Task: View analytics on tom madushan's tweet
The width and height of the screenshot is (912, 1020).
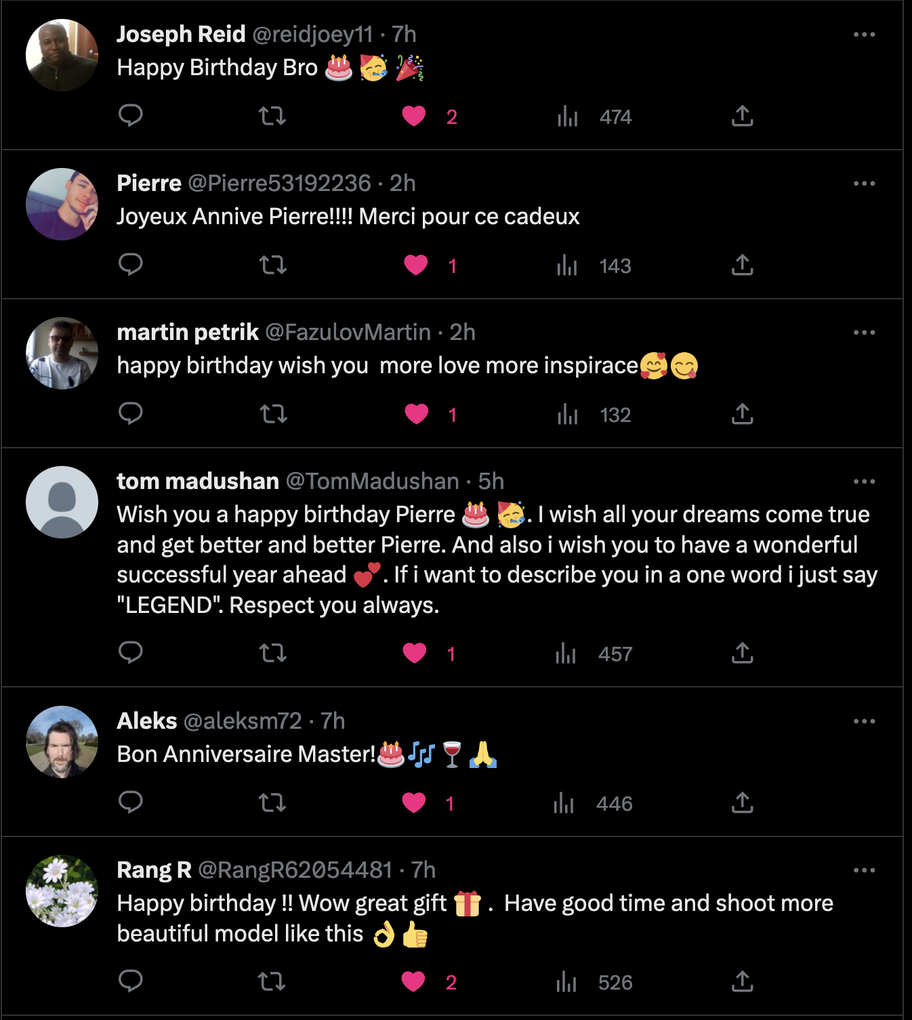Action: (566, 654)
